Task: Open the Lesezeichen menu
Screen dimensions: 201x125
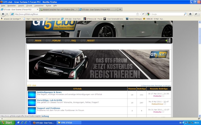Action: pyautogui.click(x=39, y=5)
